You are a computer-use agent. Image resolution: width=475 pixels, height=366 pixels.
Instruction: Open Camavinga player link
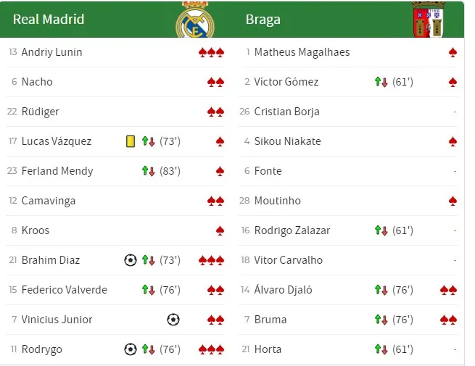[x=48, y=201]
